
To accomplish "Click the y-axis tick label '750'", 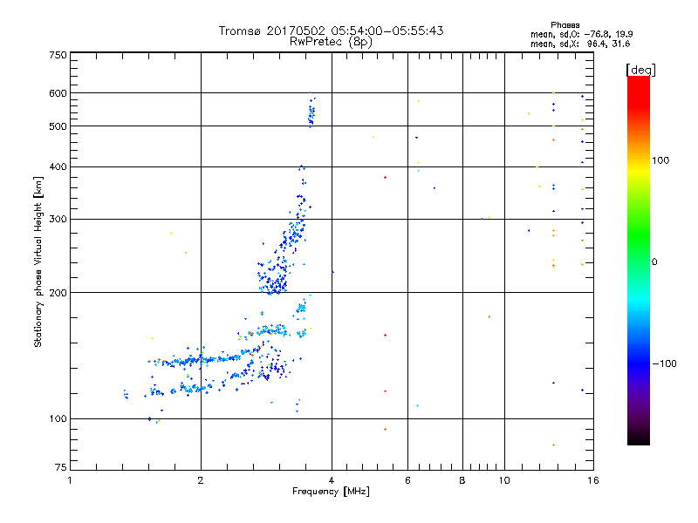I will 58,55.
